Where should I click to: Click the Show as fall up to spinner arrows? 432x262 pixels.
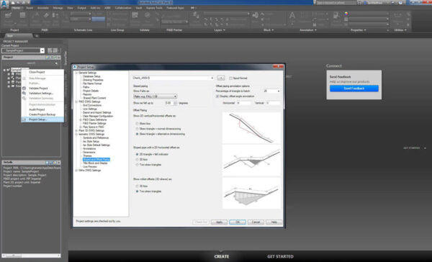(176, 103)
